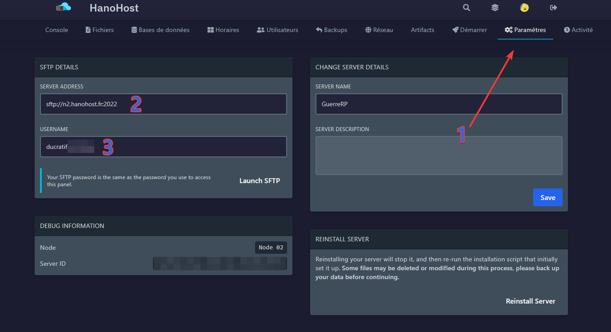The width and height of the screenshot is (611, 332).
Task: Click the search magnifier icon
Action: click(466, 8)
